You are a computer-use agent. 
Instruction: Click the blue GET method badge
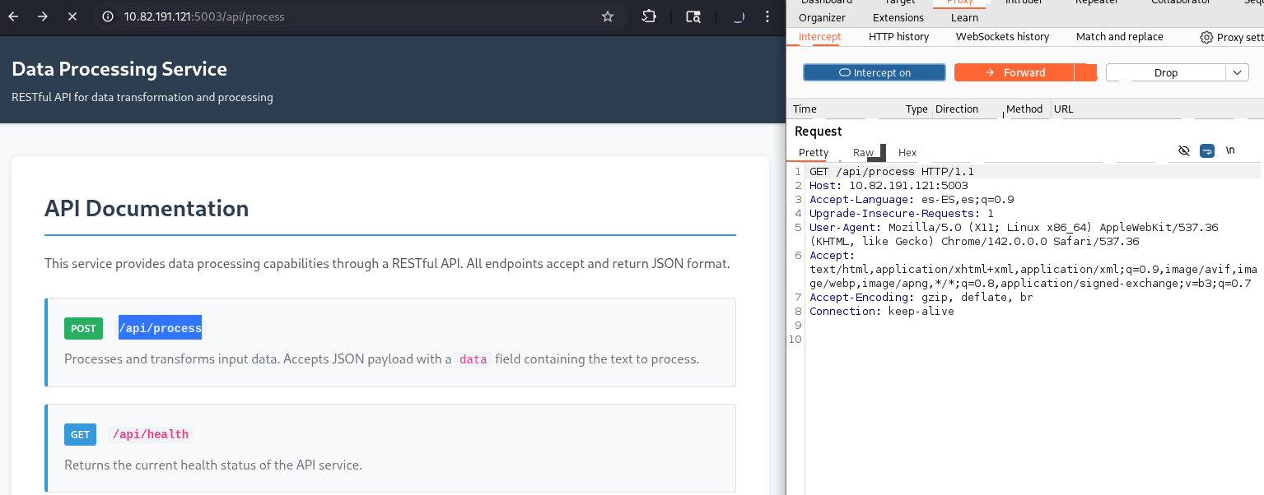click(x=80, y=434)
